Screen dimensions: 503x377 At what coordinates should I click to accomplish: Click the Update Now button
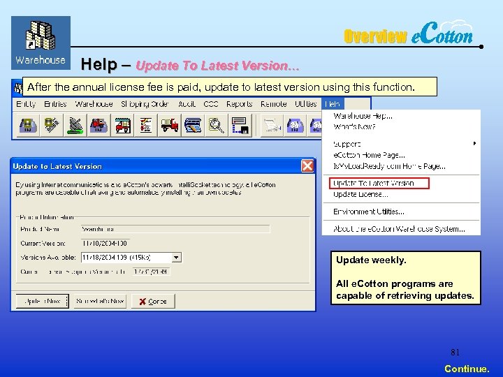pyautogui.click(x=43, y=301)
